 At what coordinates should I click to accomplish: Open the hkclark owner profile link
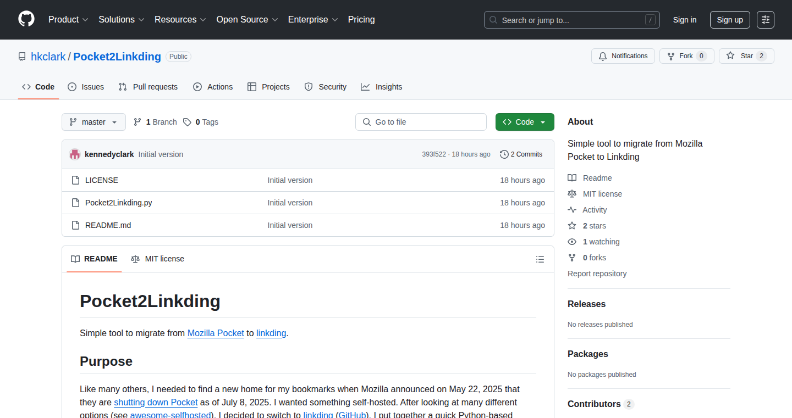[48, 57]
